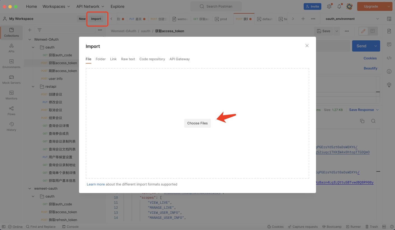The height and width of the screenshot is (230, 395).
Task: Open the Send options dropdown arrow
Action: pos(375,46)
